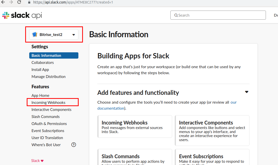Click the heart icon next to Slack
The height and width of the screenshot is (165, 278).
coord(42,161)
